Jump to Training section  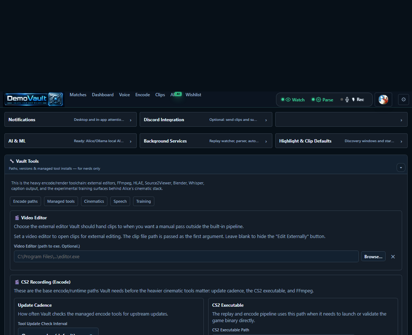point(143,201)
